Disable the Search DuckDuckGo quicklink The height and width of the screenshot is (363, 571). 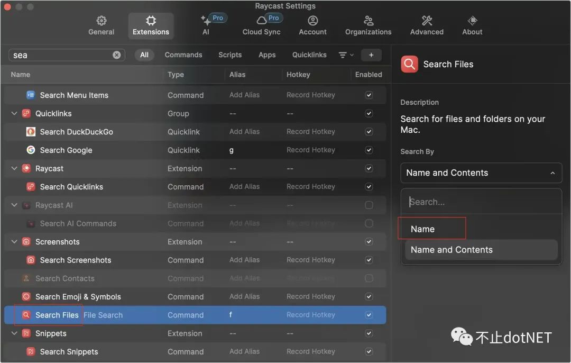pyautogui.click(x=369, y=132)
